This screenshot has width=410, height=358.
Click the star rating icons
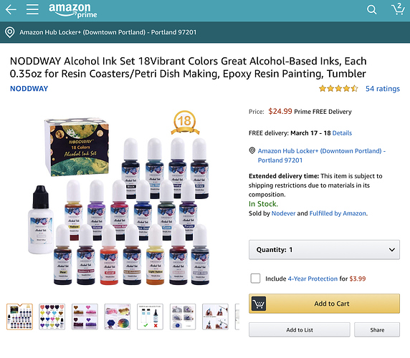pyautogui.click(x=338, y=89)
